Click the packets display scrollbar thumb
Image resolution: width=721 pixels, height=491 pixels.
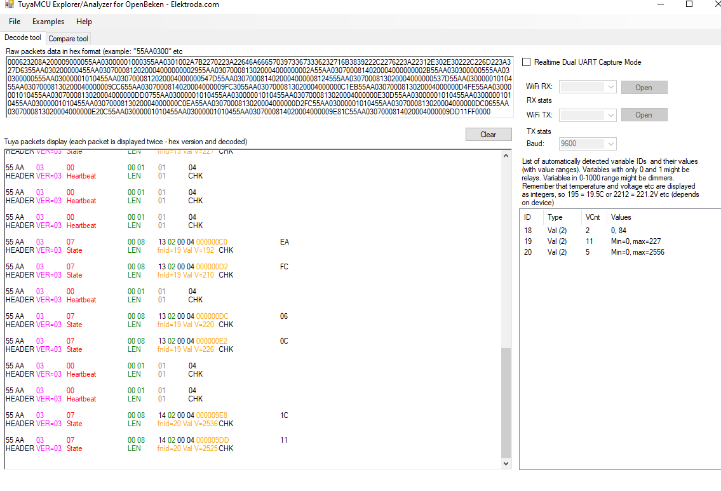[506, 403]
